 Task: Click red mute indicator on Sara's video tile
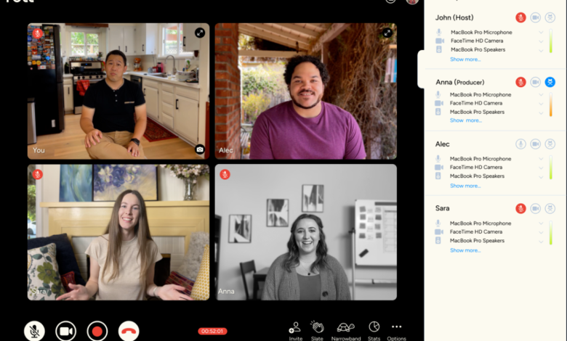pyautogui.click(x=38, y=174)
